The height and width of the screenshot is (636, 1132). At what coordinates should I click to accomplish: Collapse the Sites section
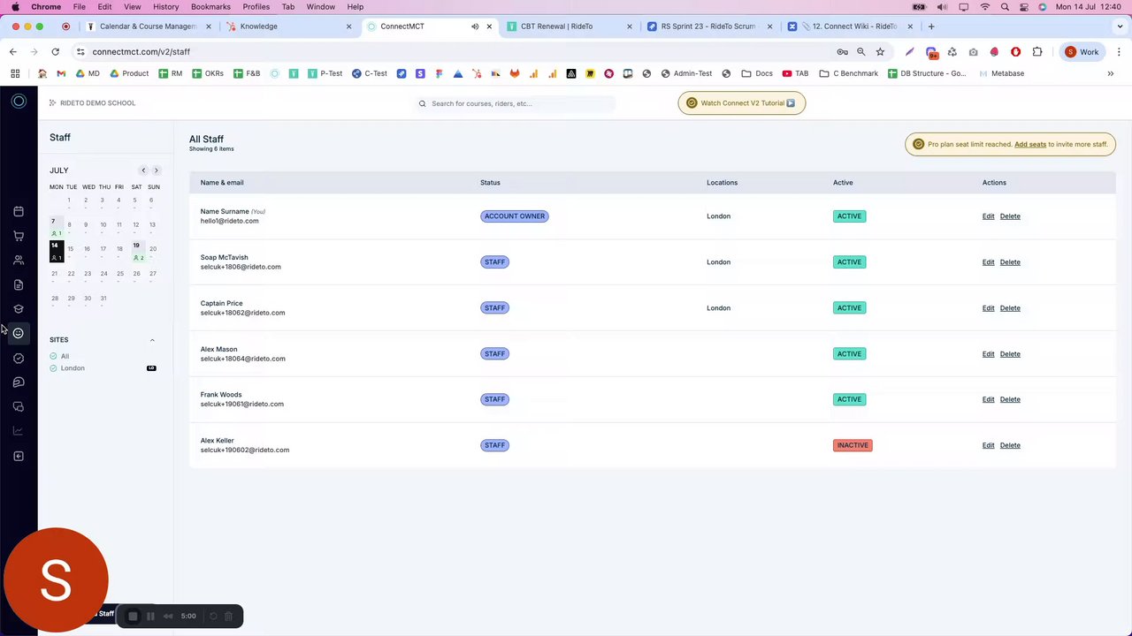[152, 340]
